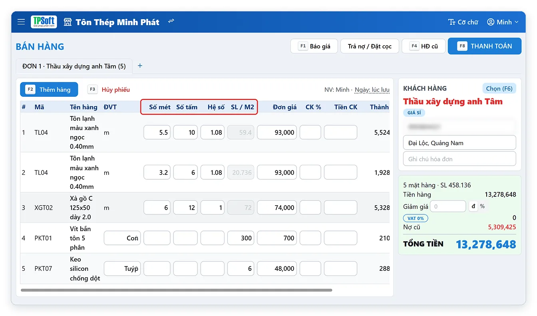Click the Số mét field showing 3.2
Viewport: 537px width, 316px height.
(x=157, y=172)
